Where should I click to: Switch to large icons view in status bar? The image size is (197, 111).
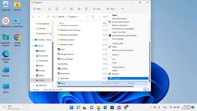[148, 90]
